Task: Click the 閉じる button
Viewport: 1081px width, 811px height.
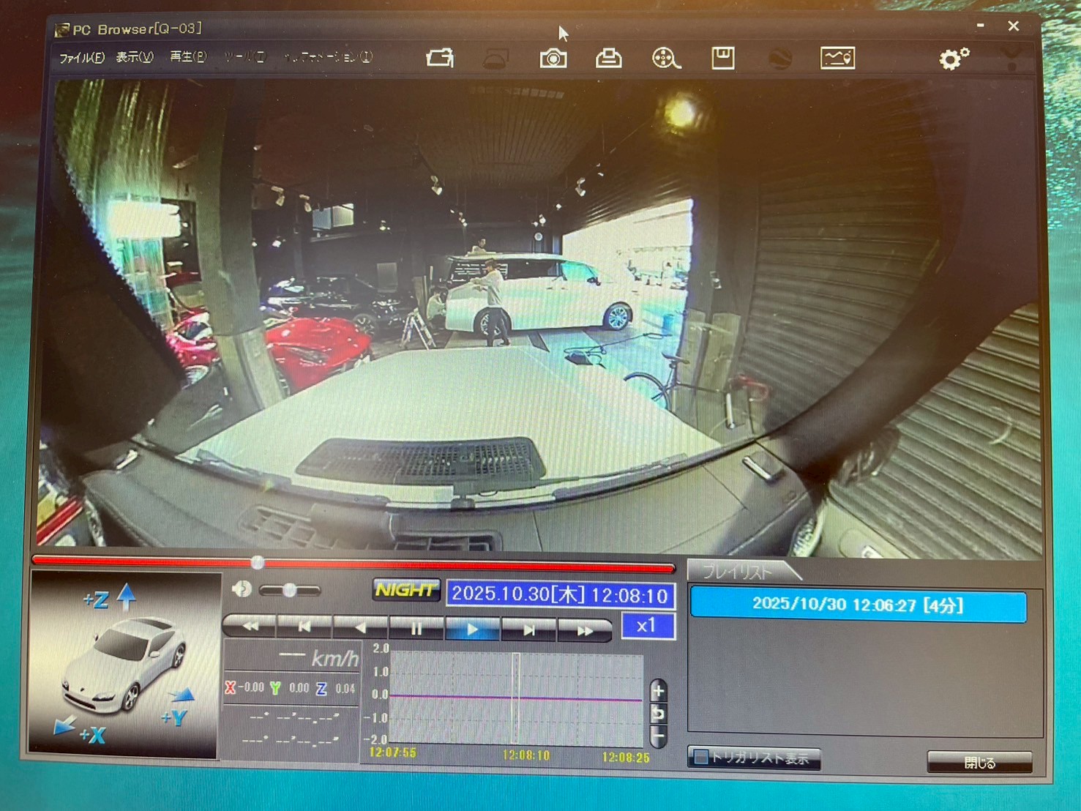Action: coord(979,763)
